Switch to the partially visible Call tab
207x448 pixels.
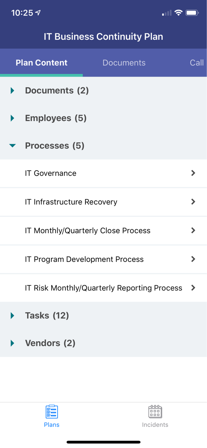point(197,63)
